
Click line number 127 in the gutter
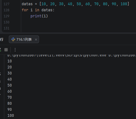[7, 4]
